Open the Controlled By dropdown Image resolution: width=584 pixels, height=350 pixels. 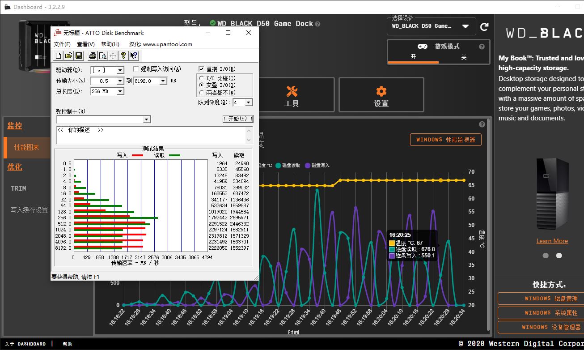(x=146, y=120)
